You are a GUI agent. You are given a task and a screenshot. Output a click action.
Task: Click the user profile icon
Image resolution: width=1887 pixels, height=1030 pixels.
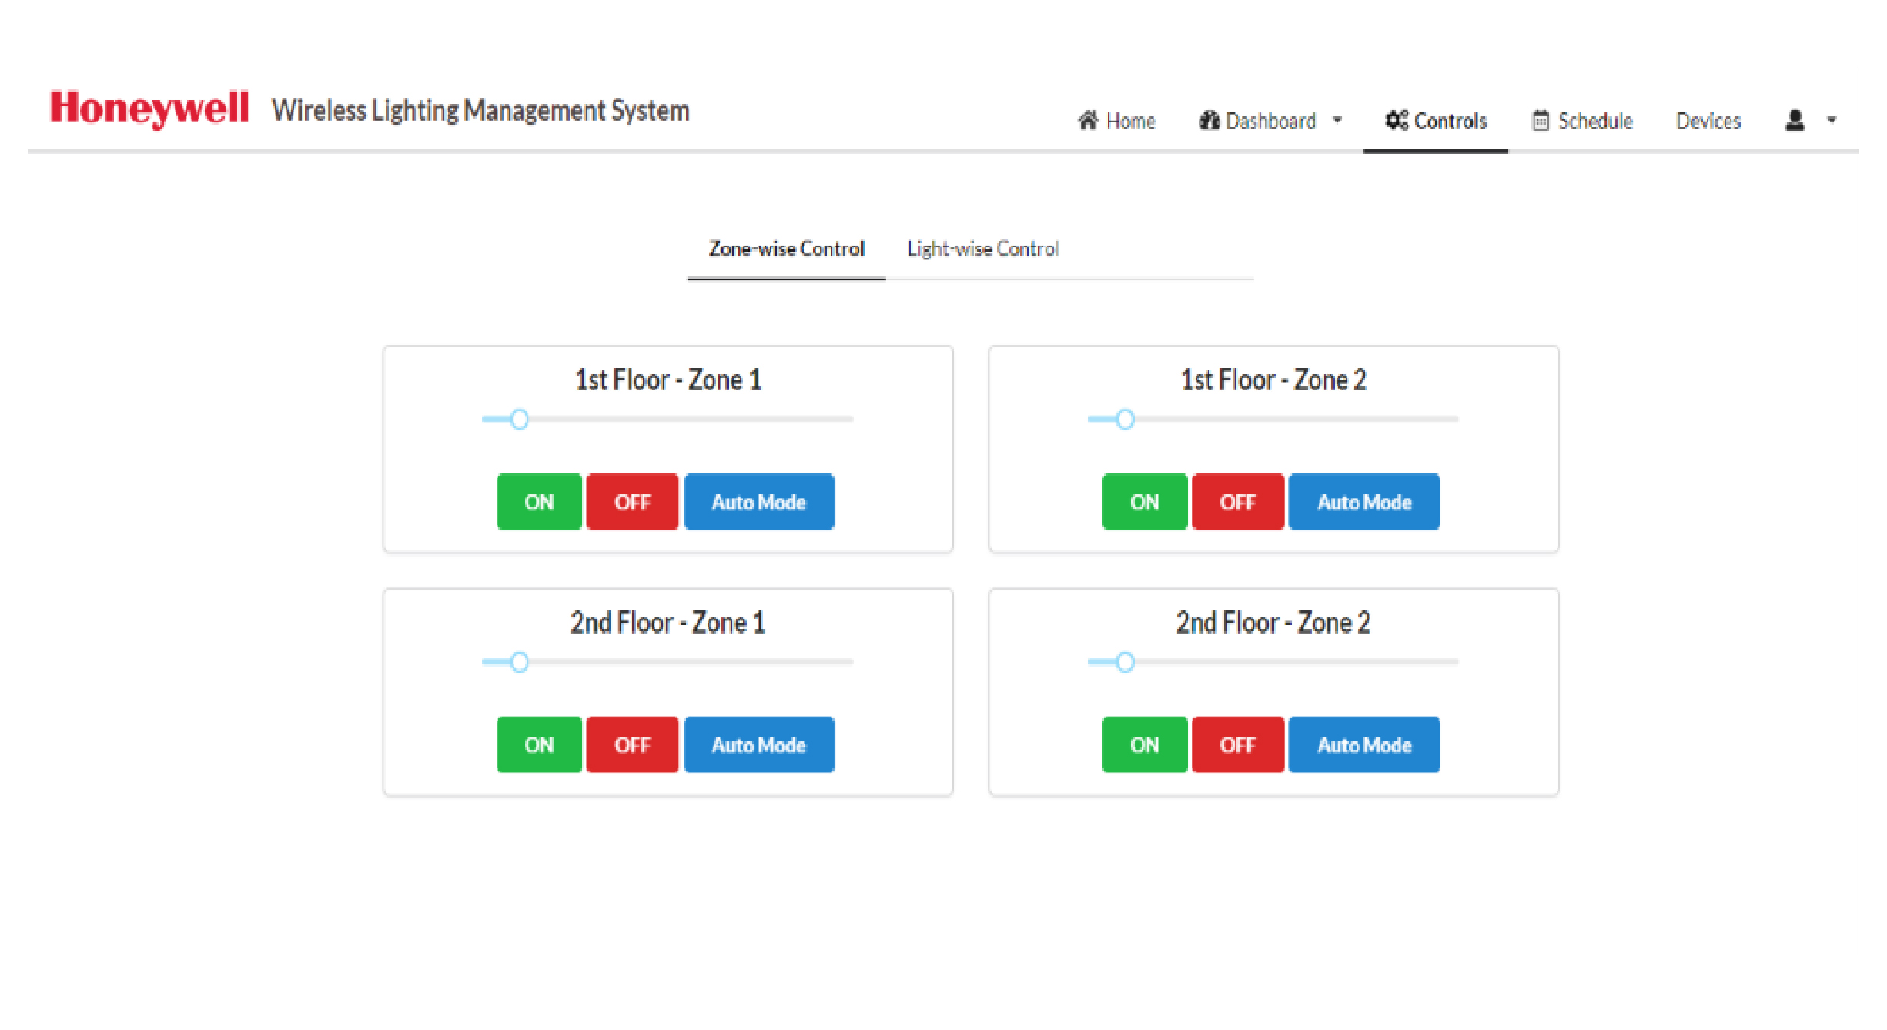pos(1795,120)
